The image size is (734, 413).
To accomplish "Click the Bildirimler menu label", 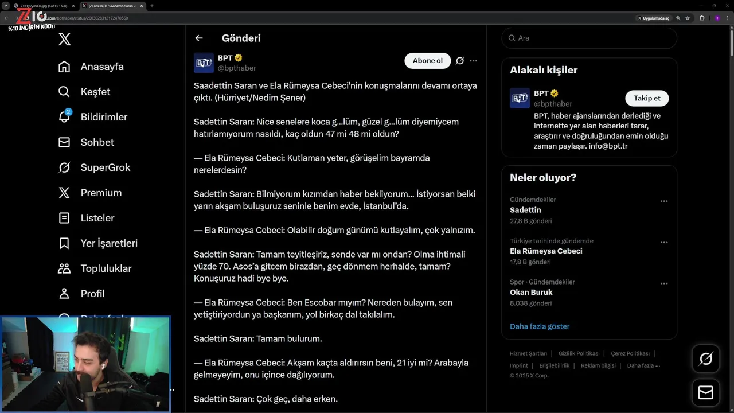I will tap(104, 117).
